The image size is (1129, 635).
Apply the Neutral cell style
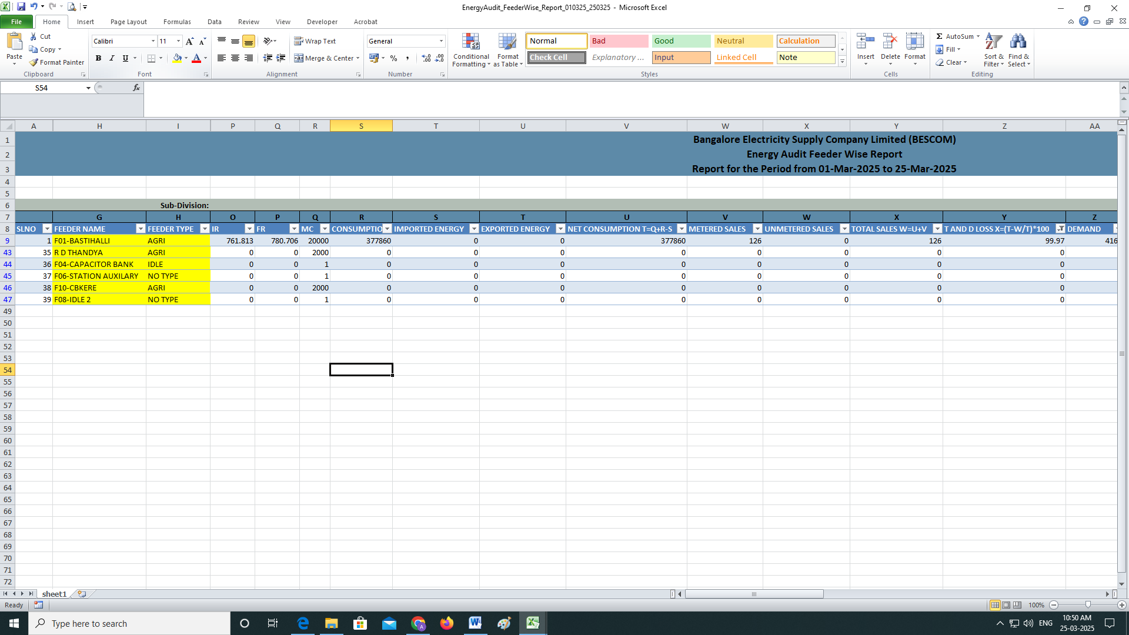(x=743, y=41)
